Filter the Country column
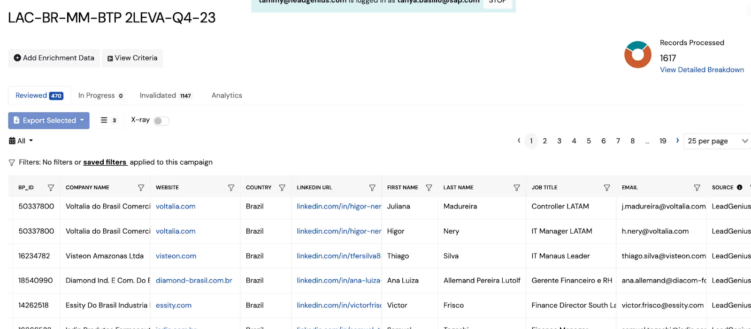Screen dimensions: 751x329 click(x=282, y=188)
